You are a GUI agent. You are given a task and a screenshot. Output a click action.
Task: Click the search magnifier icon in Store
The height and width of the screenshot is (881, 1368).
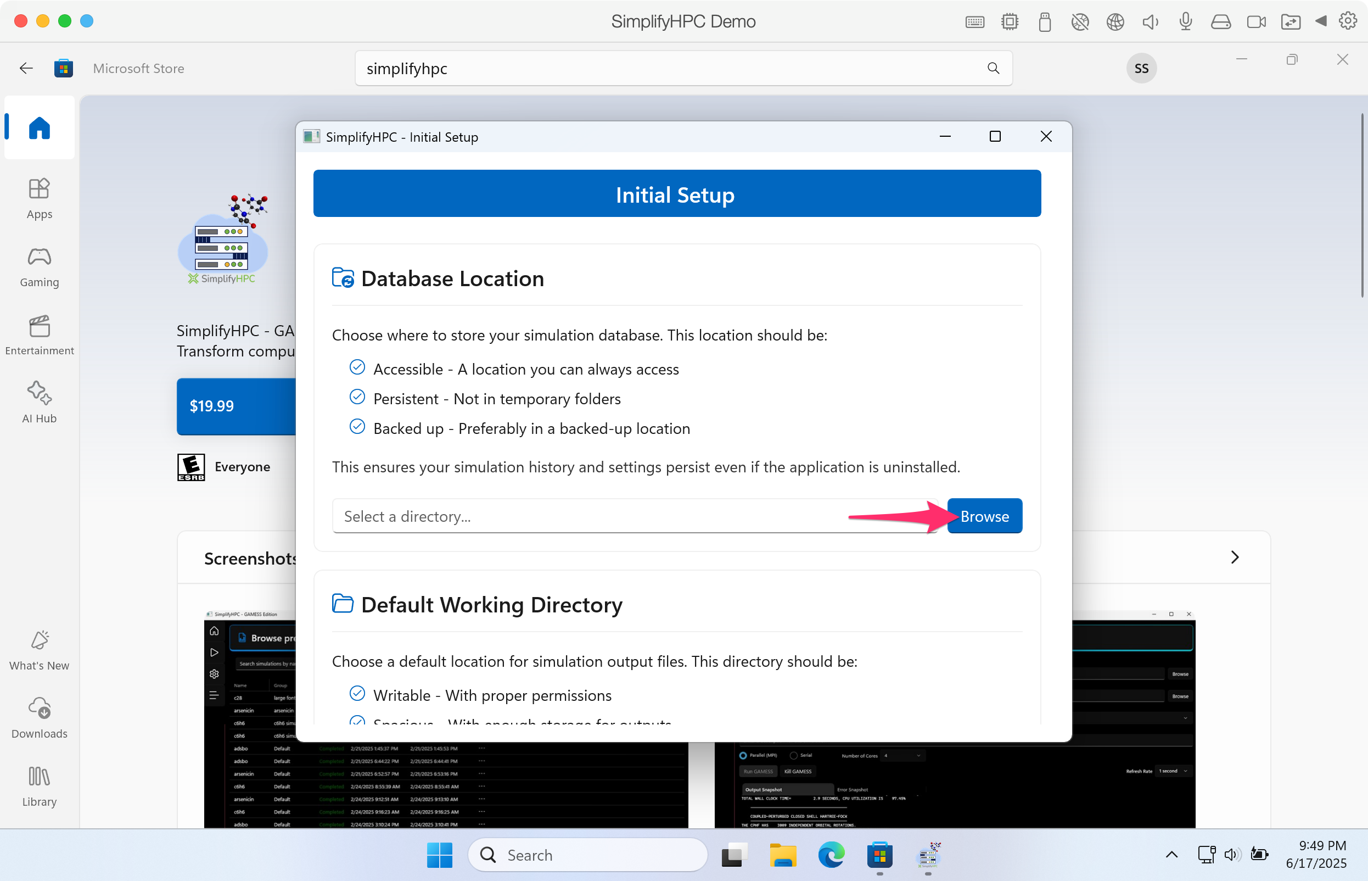click(x=993, y=68)
